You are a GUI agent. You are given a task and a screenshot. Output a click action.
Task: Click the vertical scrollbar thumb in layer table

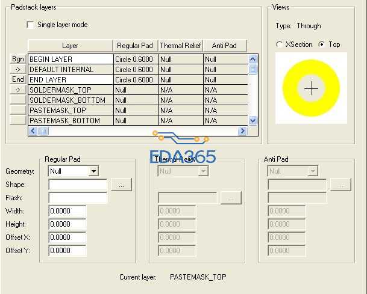[253, 70]
